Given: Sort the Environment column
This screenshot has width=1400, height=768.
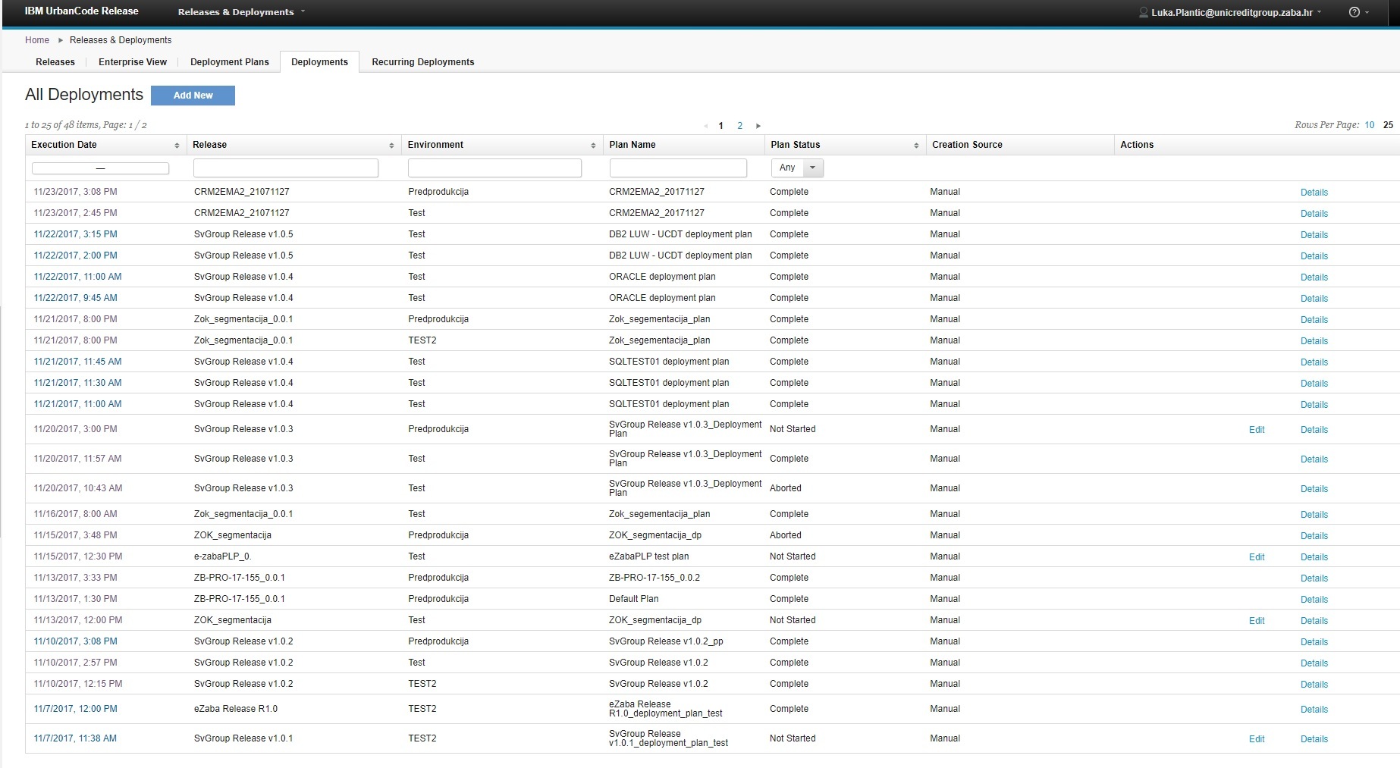Looking at the screenshot, I should click(593, 146).
